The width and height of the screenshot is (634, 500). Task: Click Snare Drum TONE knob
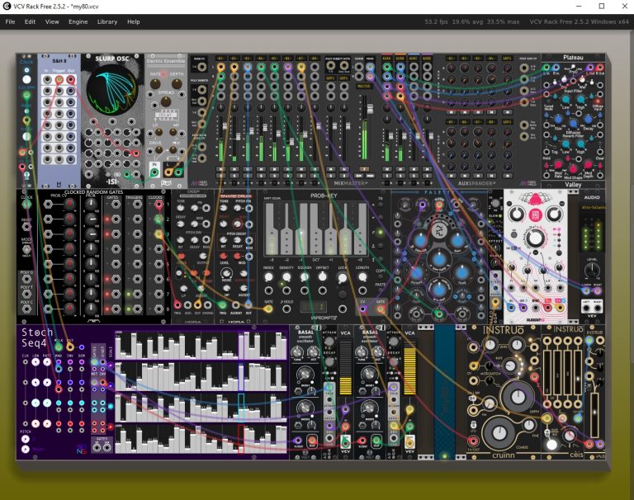click(224, 209)
